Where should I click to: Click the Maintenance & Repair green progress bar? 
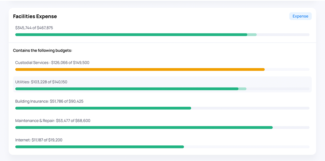[x=144, y=127]
